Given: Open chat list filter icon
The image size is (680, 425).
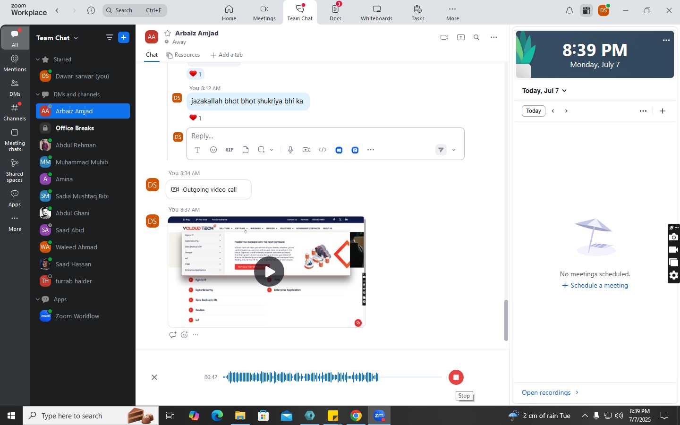Looking at the screenshot, I should tap(110, 37).
